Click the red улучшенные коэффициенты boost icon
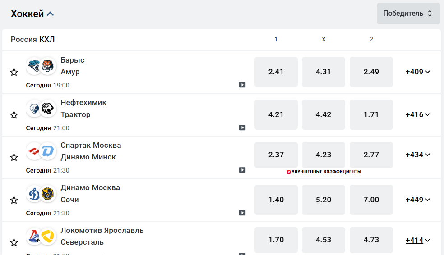The height and width of the screenshot is (255, 444). pos(289,172)
